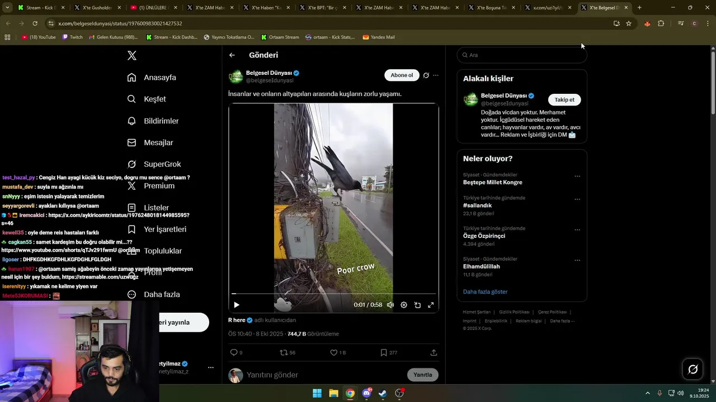Go back with the Gönderi arrow
Screen dimensions: 716x402
[x=232, y=55]
